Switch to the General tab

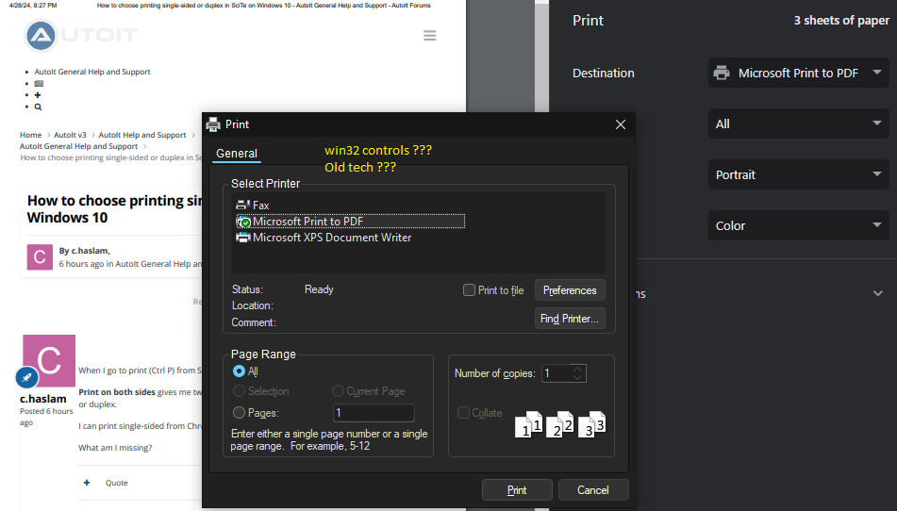coord(236,153)
